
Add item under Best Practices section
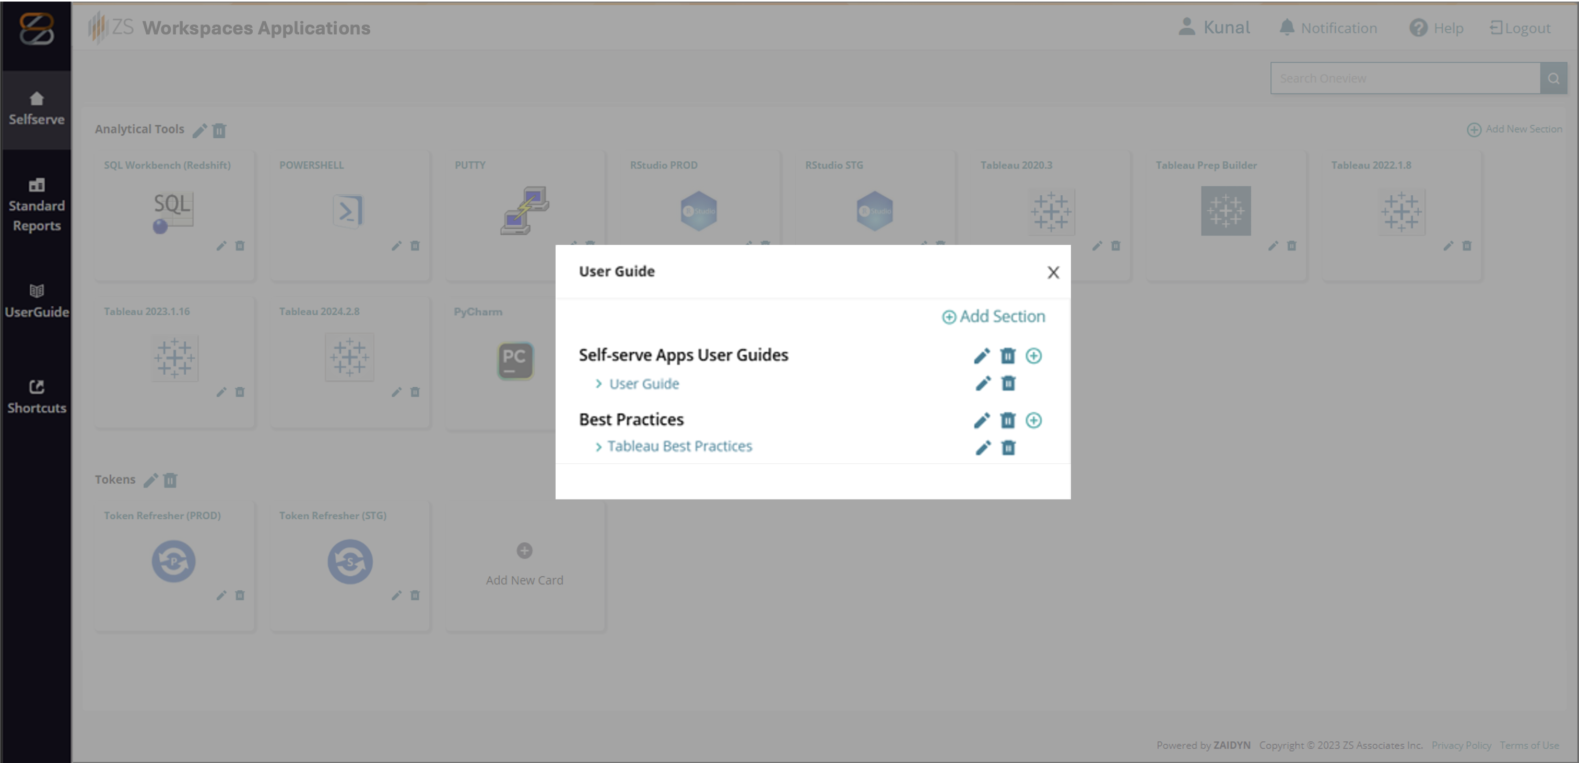pyautogui.click(x=1033, y=421)
